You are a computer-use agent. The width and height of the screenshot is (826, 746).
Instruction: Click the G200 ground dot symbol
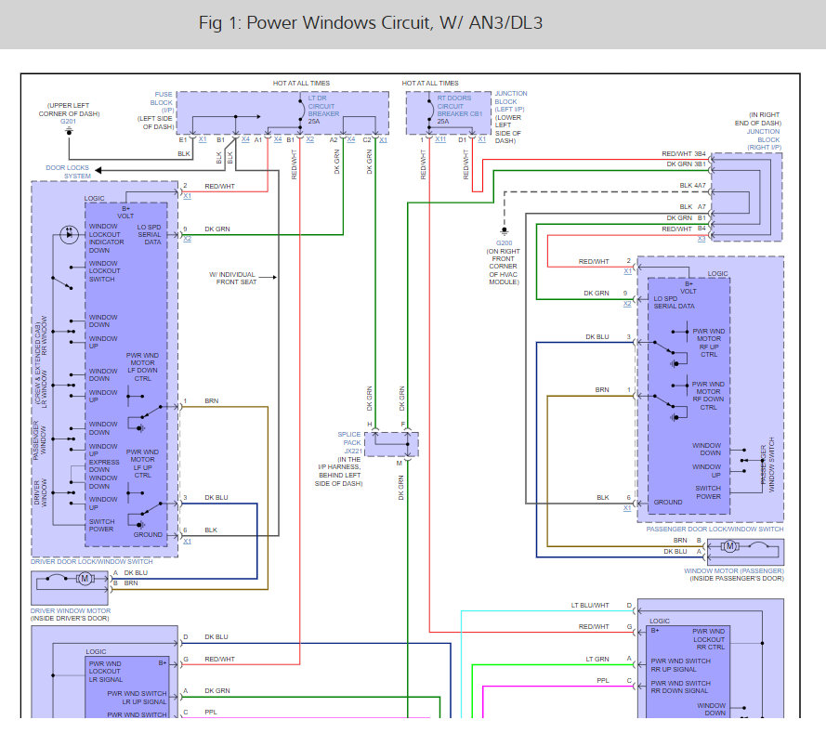click(505, 230)
